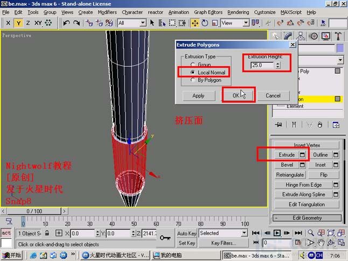Click the Undo arrow icon

[66, 23]
